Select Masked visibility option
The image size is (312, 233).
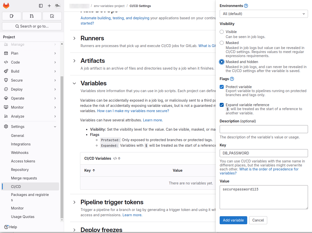tap(222, 43)
